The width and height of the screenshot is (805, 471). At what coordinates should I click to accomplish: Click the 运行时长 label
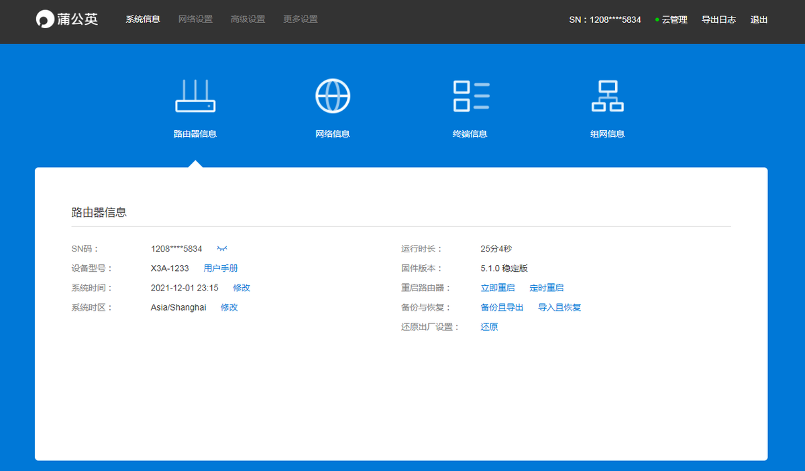click(422, 249)
